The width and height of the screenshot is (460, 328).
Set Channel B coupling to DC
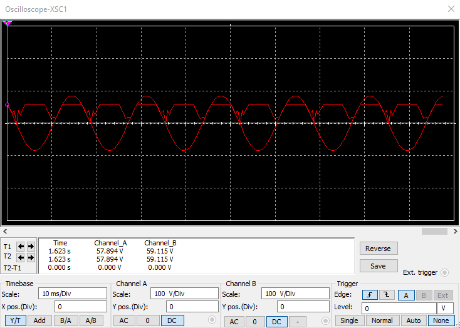tap(276, 322)
